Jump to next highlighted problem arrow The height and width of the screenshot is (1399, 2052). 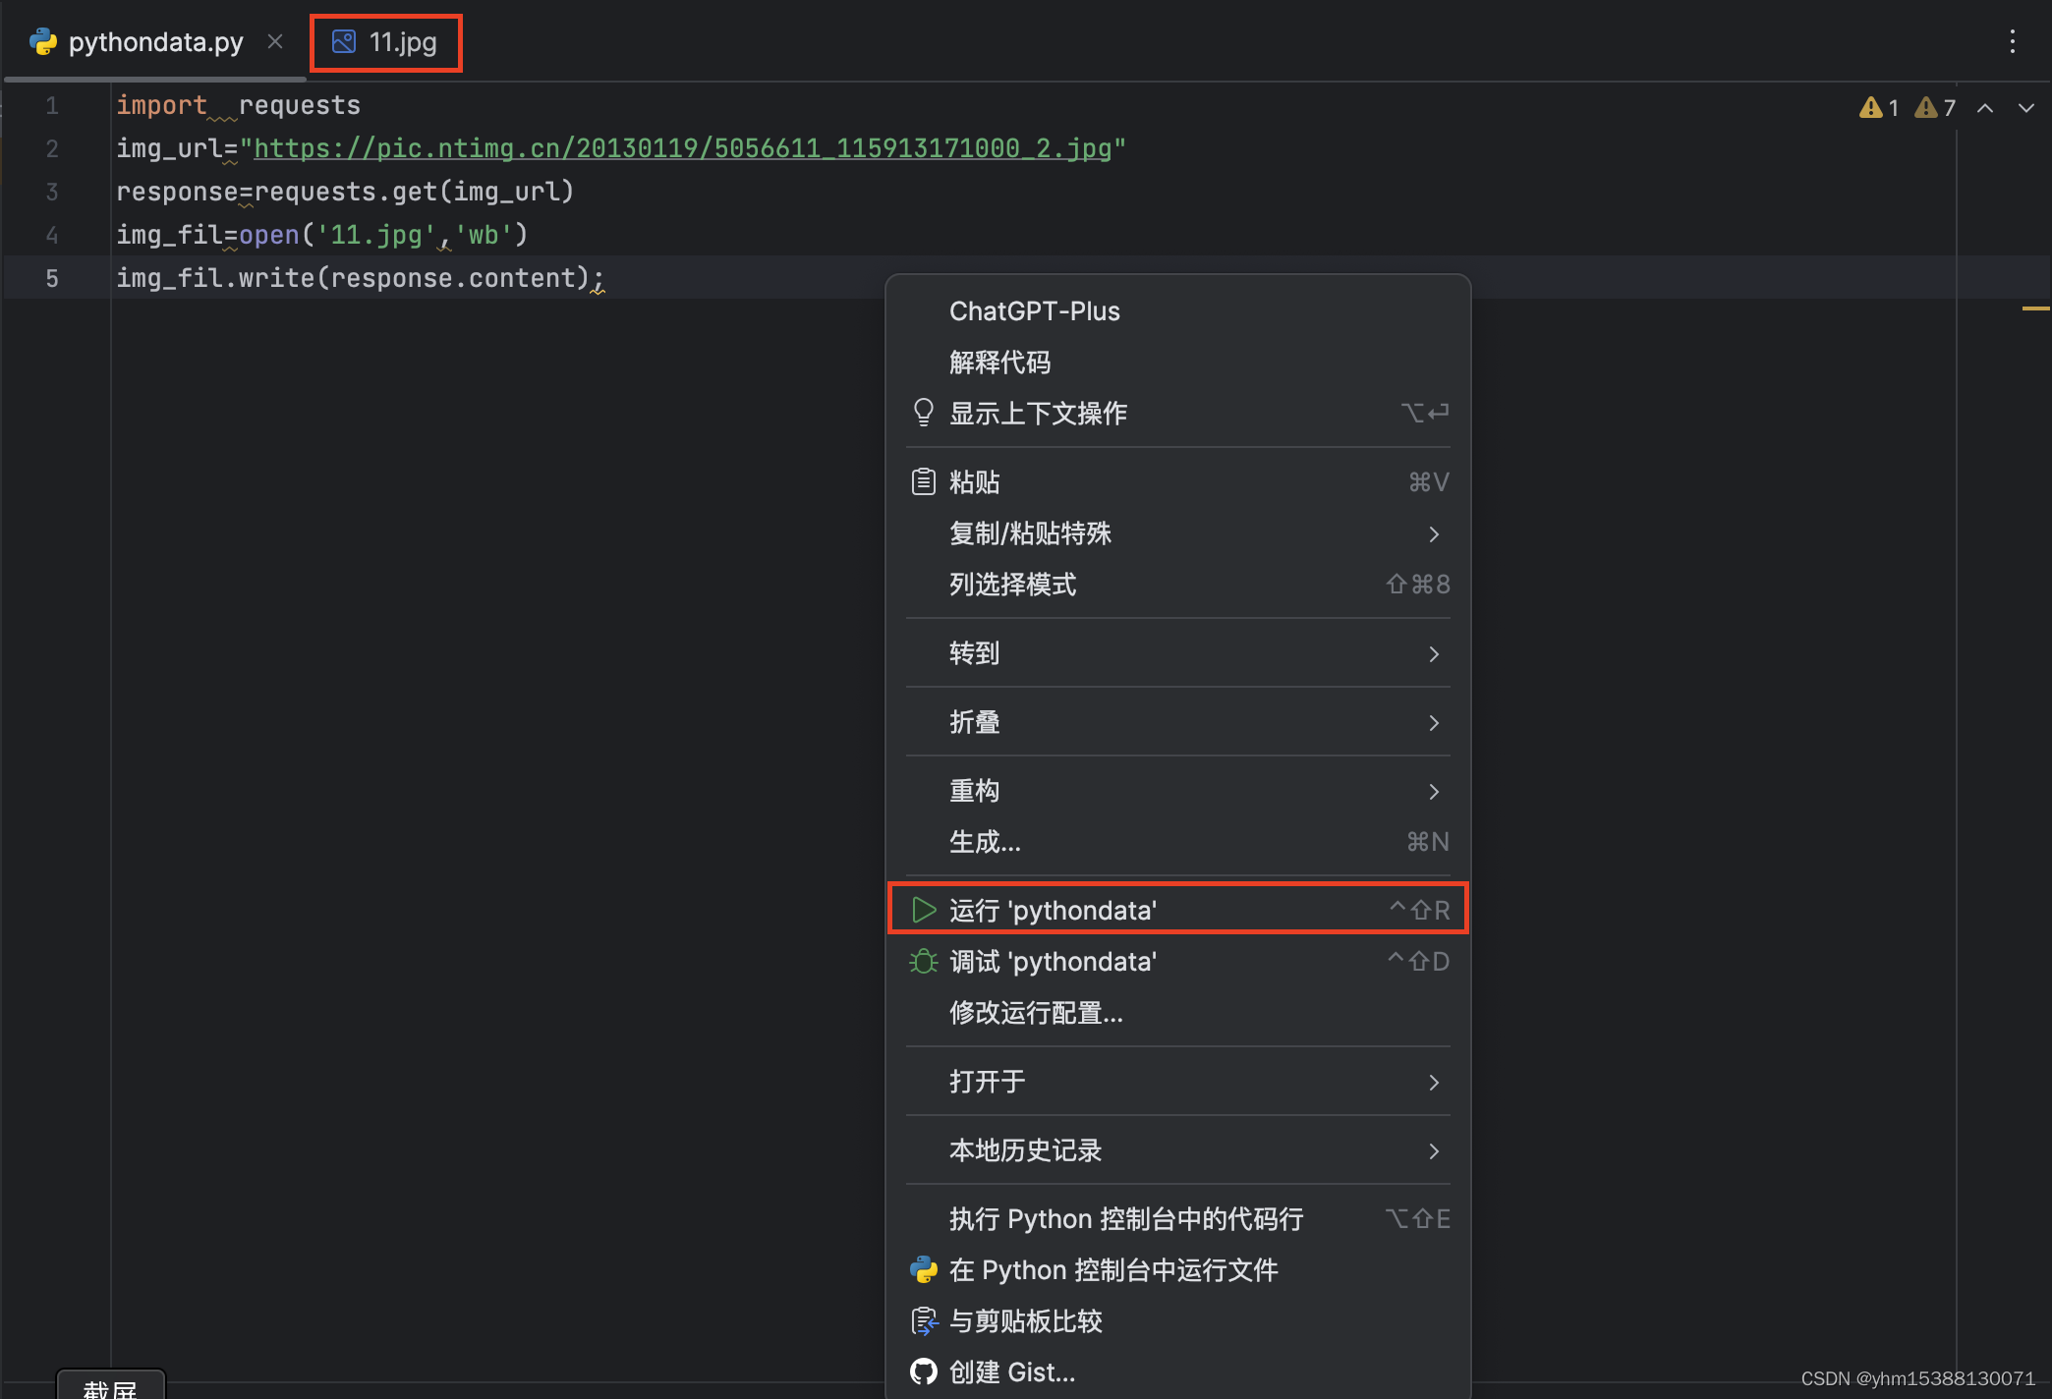tap(2025, 108)
